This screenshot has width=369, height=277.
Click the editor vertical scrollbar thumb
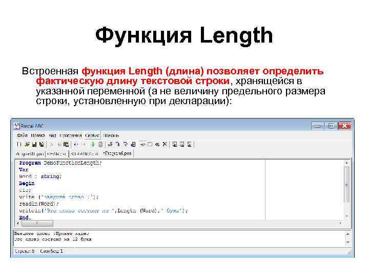pyautogui.click(x=346, y=185)
